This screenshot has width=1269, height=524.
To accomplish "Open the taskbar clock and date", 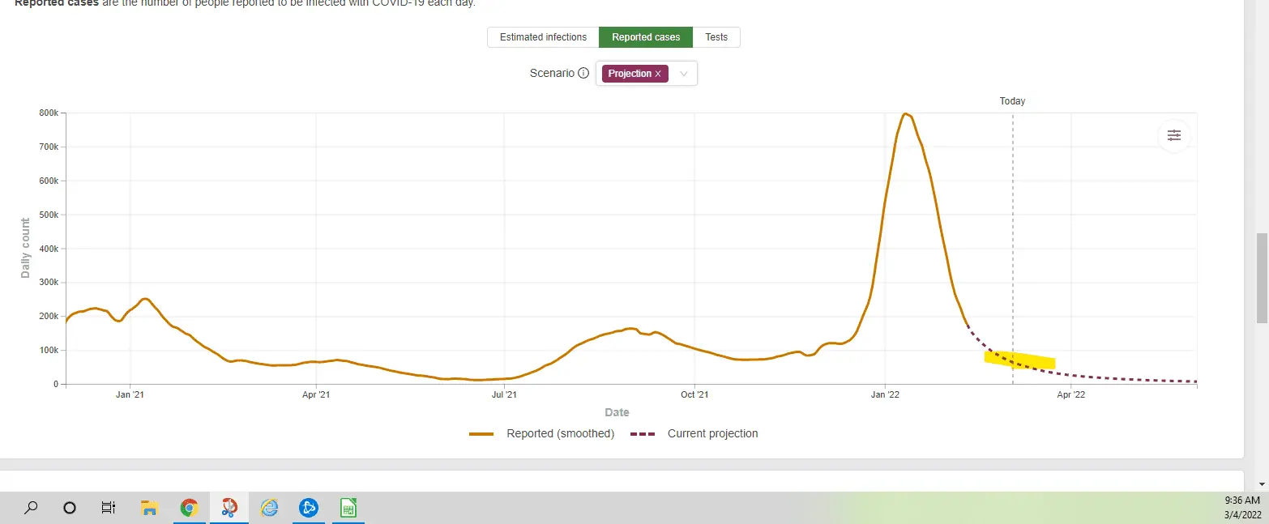I will (1244, 508).
